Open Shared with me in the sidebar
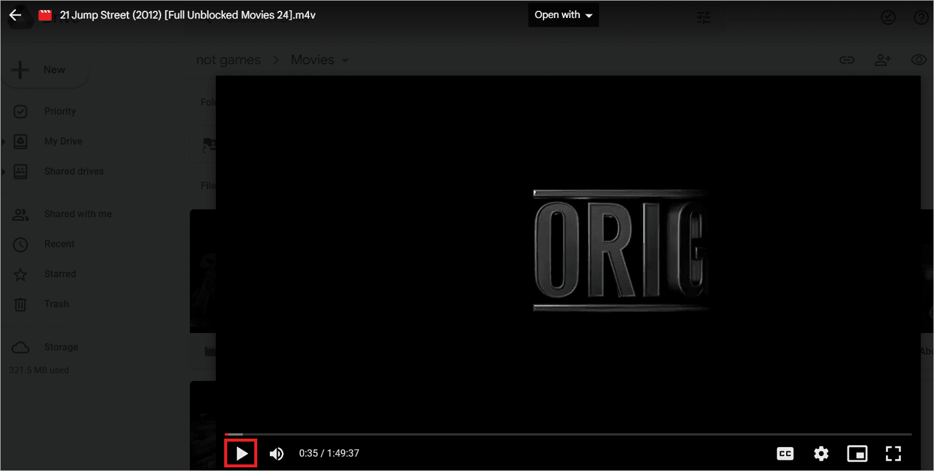 (x=78, y=214)
